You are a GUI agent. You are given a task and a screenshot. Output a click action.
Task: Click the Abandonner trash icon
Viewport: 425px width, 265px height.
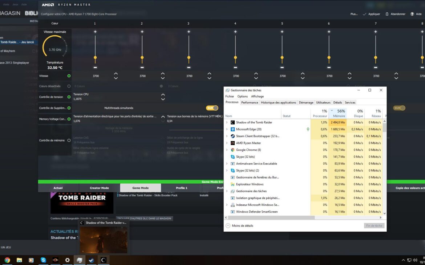386,14
